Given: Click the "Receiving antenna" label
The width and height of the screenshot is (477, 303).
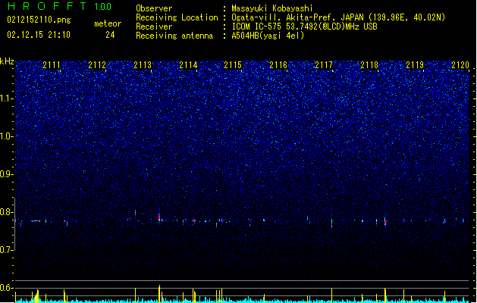Looking at the screenshot, I should pos(174,36).
